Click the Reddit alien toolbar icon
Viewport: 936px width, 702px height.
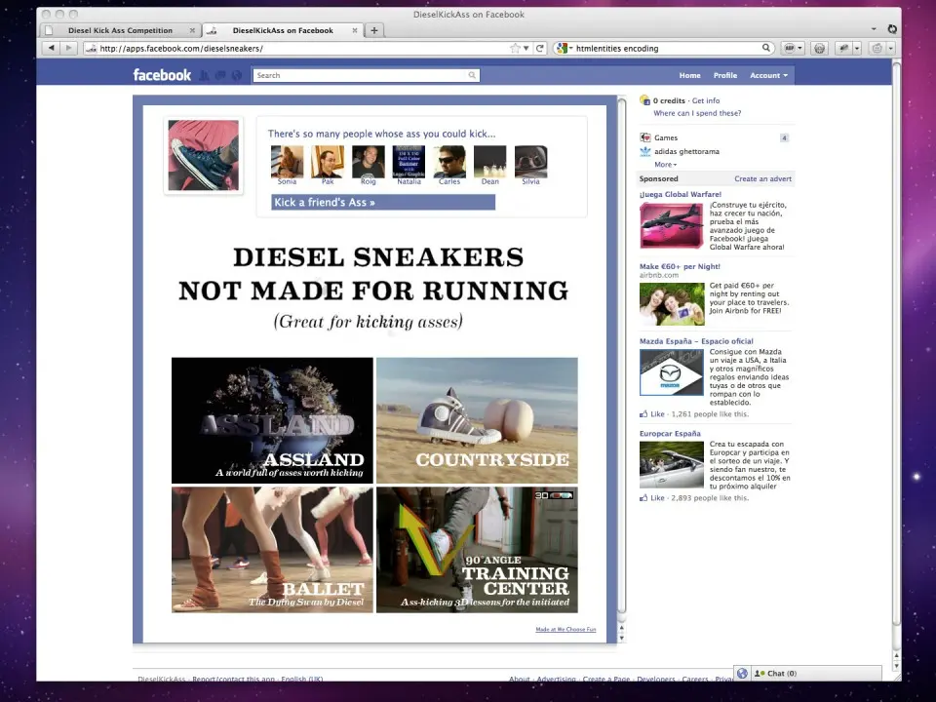(877, 49)
